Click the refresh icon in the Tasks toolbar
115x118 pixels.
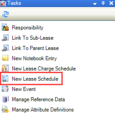6,14
